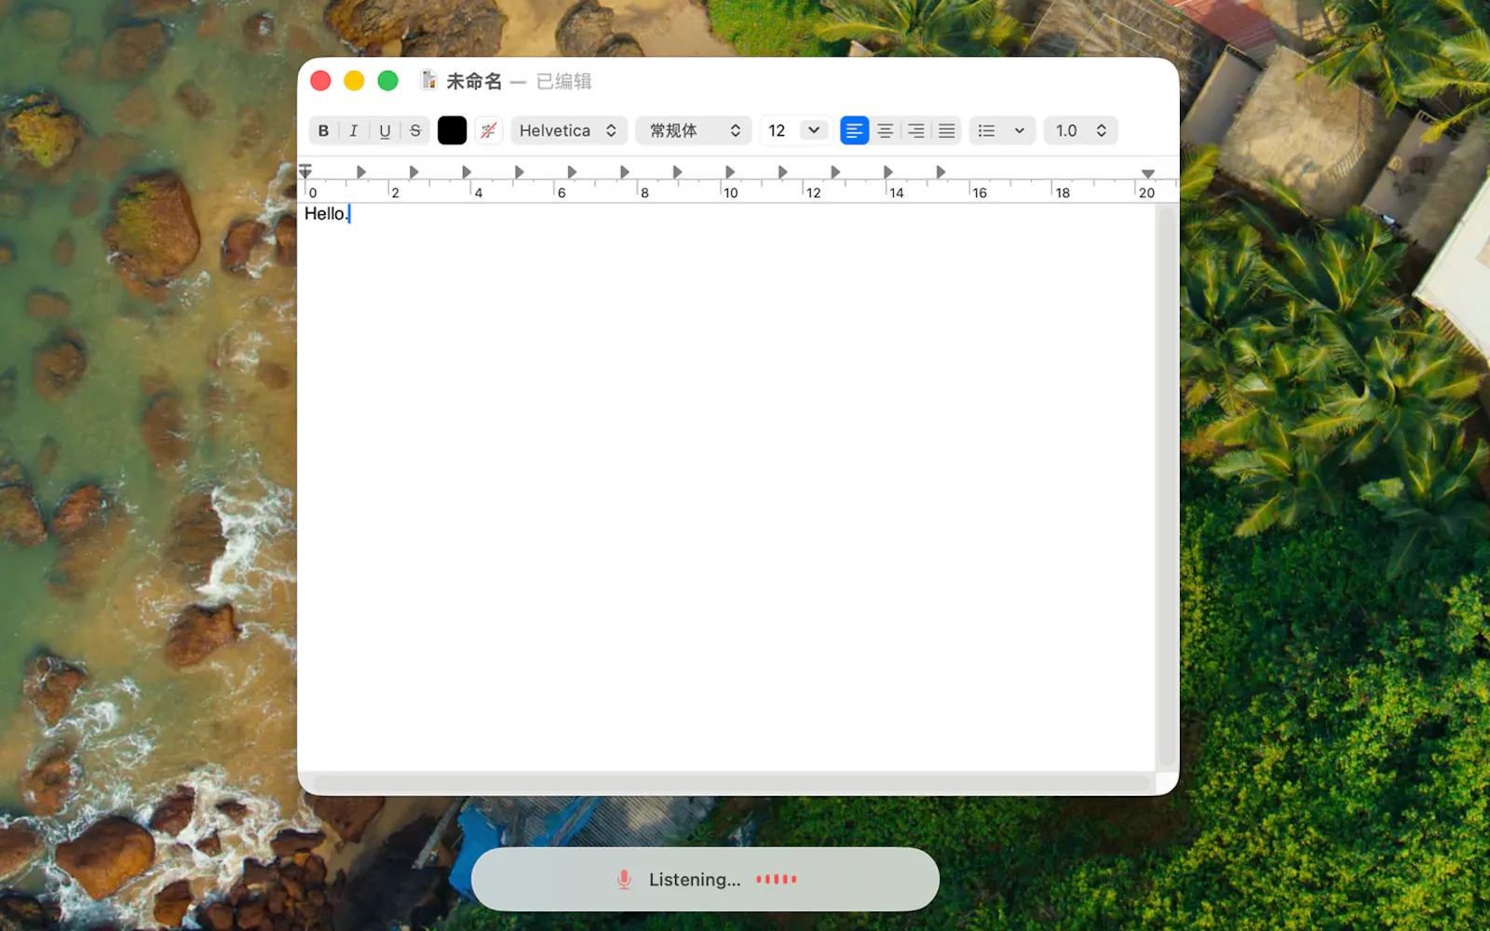
Task: Expand the list style dropdown chevron
Action: click(1020, 130)
